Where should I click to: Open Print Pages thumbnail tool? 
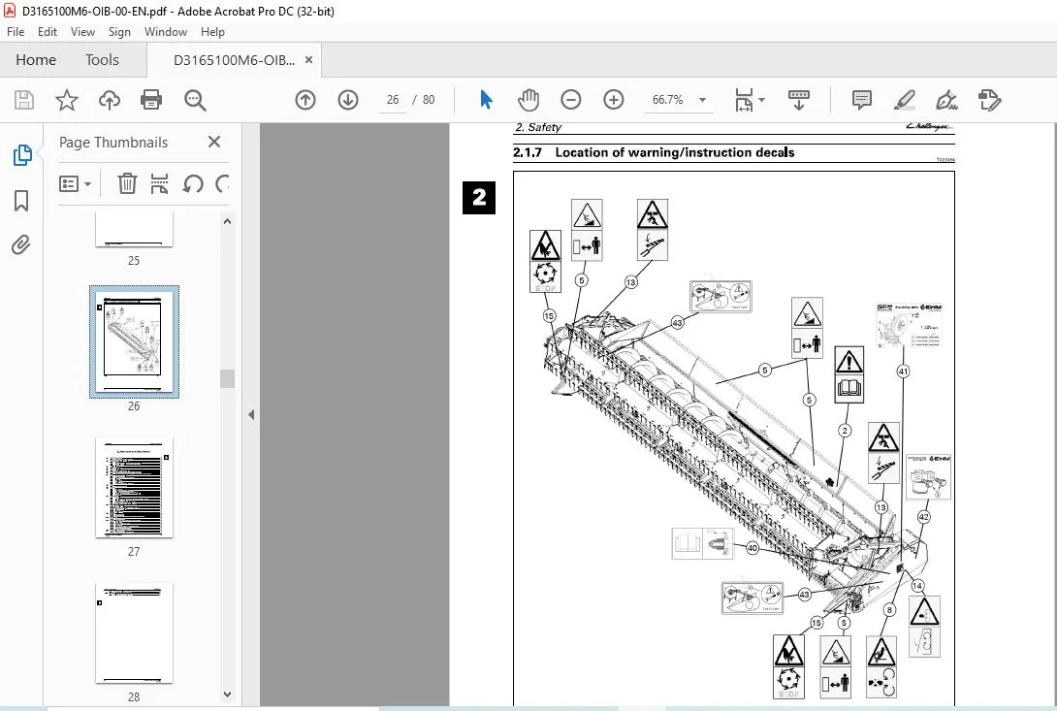tap(159, 183)
